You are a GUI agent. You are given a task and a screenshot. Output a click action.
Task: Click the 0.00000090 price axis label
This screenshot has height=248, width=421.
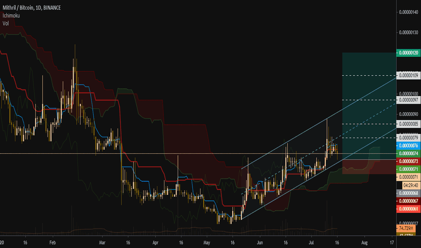pyautogui.click(x=408, y=114)
